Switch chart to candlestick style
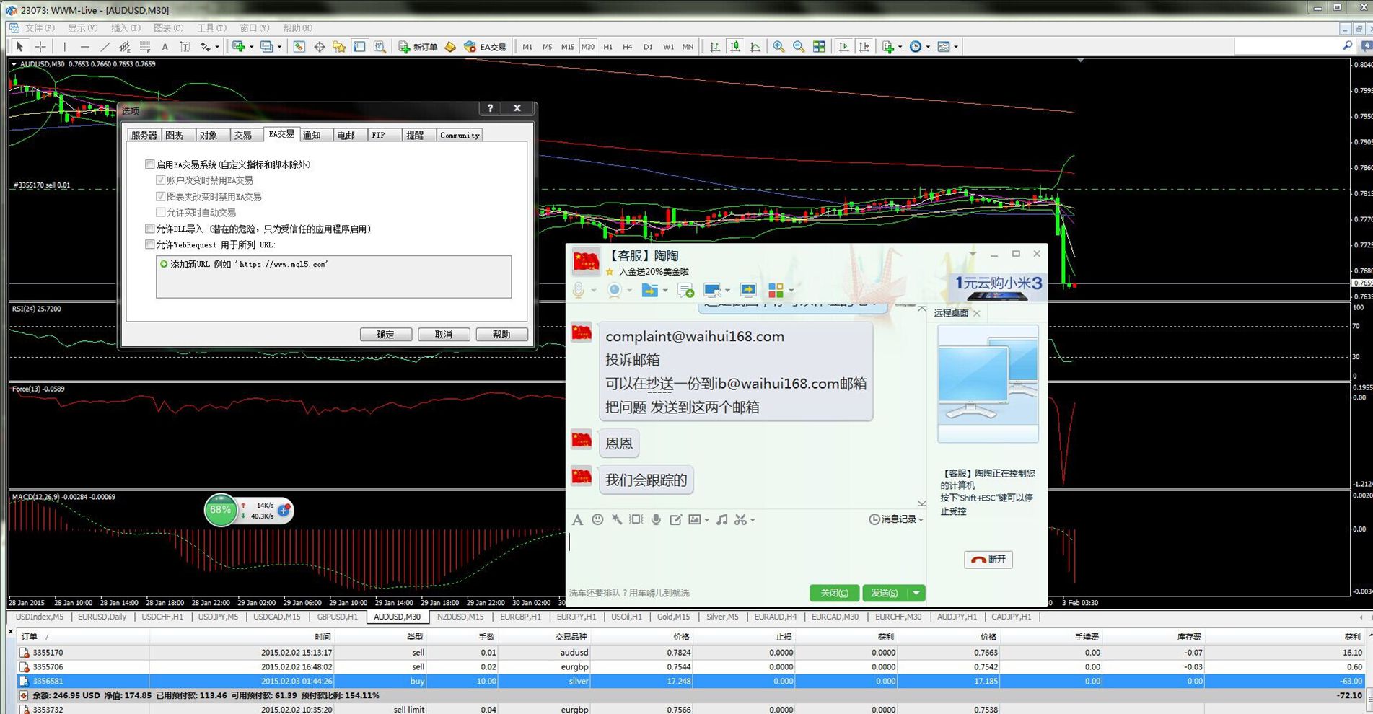Viewport: 1373px width, 714px height. pos(734,47)
